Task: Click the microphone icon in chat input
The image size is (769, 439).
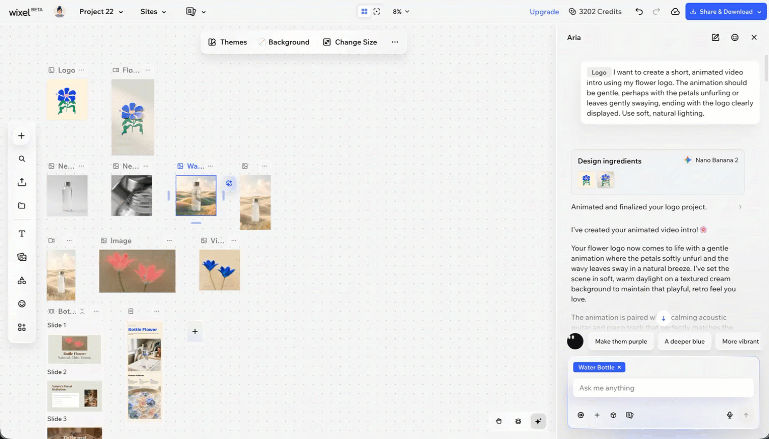Action: (x=730, y=415)
